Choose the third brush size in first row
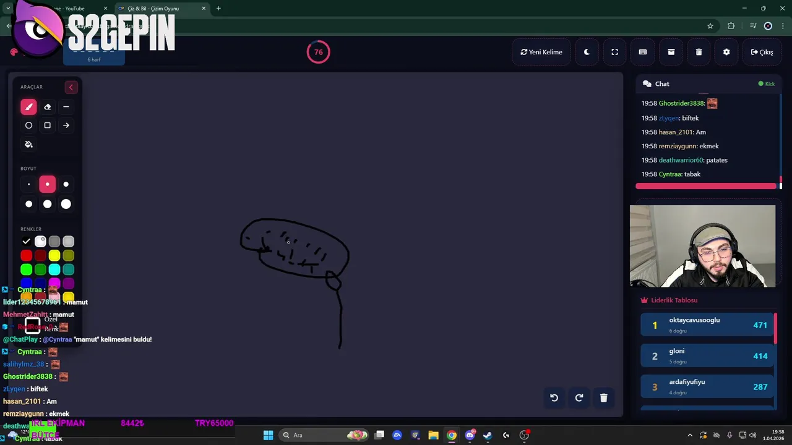Viewport: 792px width, 445px height. tap(66, 184)
